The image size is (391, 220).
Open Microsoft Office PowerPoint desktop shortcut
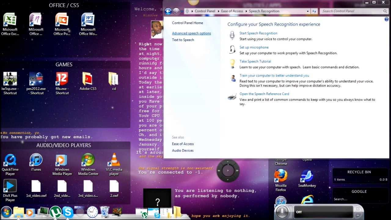[x=62, y=24]
